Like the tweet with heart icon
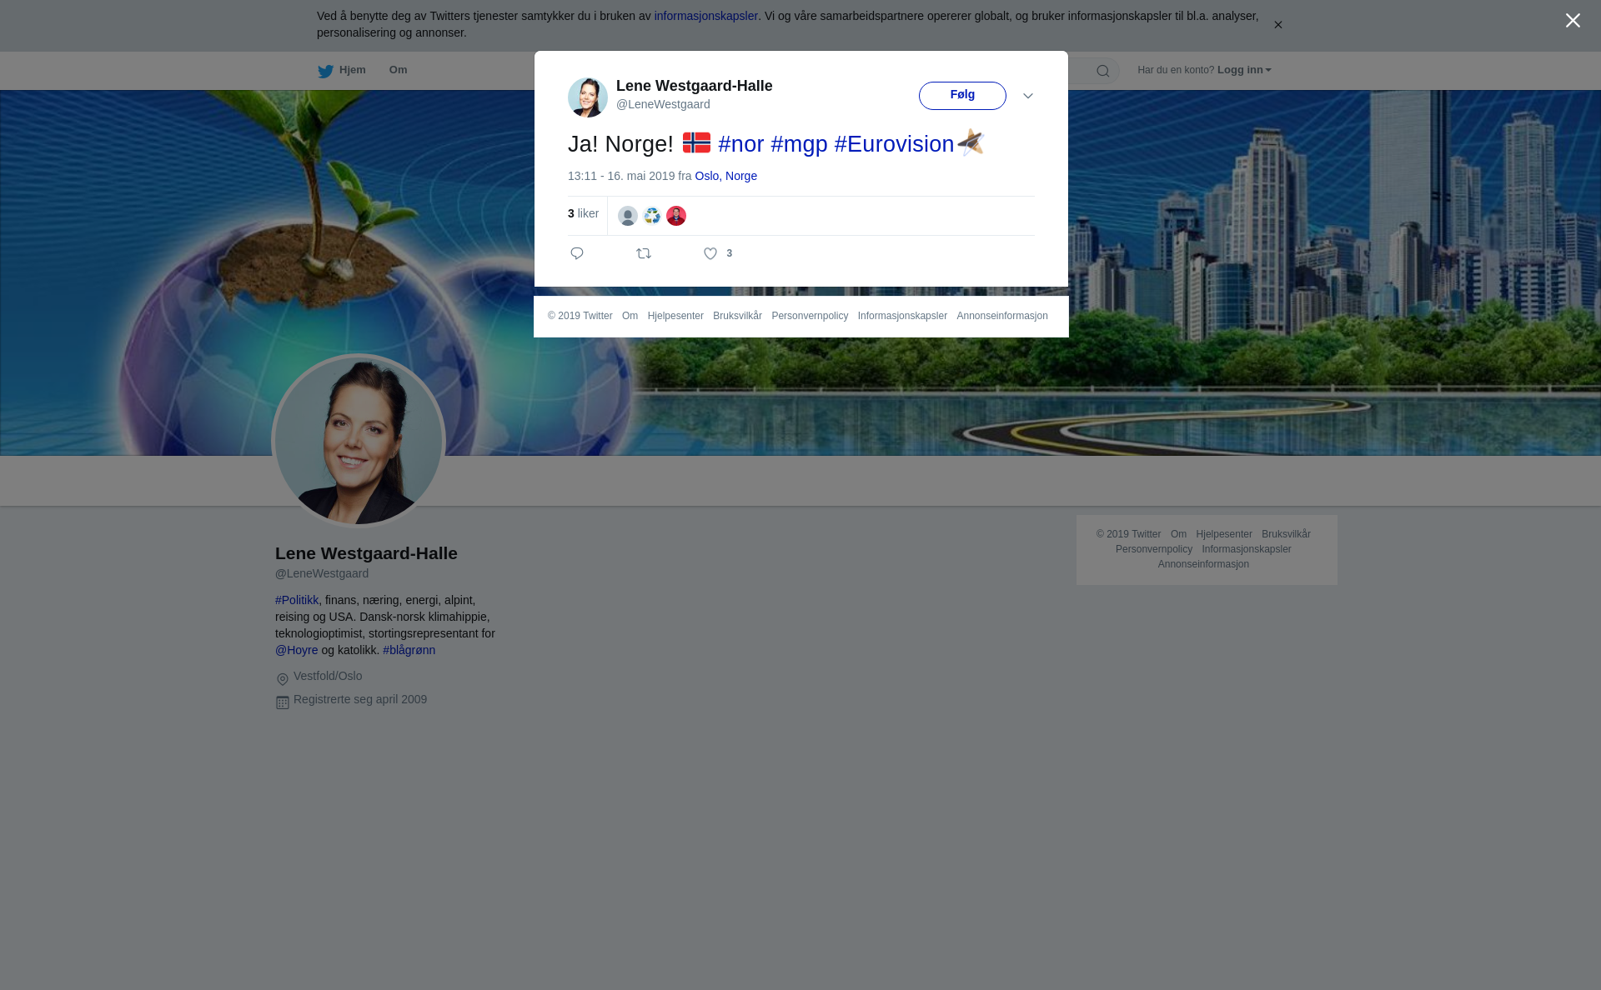The image size is (1601, 990). [710, 253]
